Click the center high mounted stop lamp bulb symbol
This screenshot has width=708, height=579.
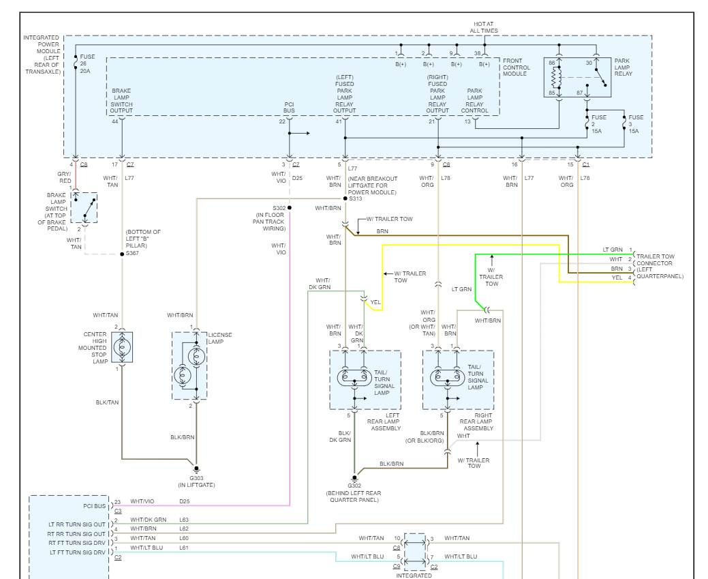[x=122, y=347]
